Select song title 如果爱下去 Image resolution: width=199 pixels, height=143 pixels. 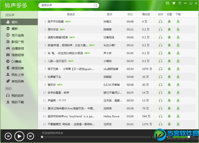(54, 77)
